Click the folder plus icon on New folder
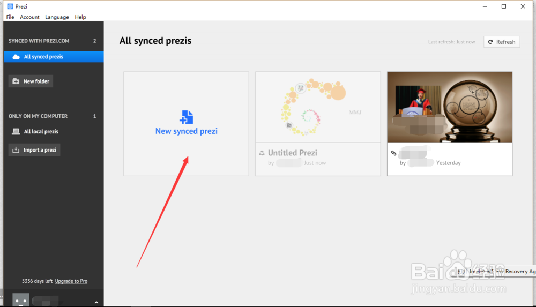536x307 pixels. 16,81
